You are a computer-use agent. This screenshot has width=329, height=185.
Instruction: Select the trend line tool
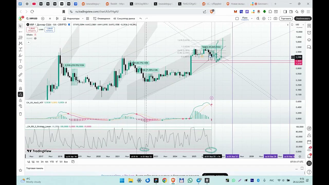[x=20, y=32]
